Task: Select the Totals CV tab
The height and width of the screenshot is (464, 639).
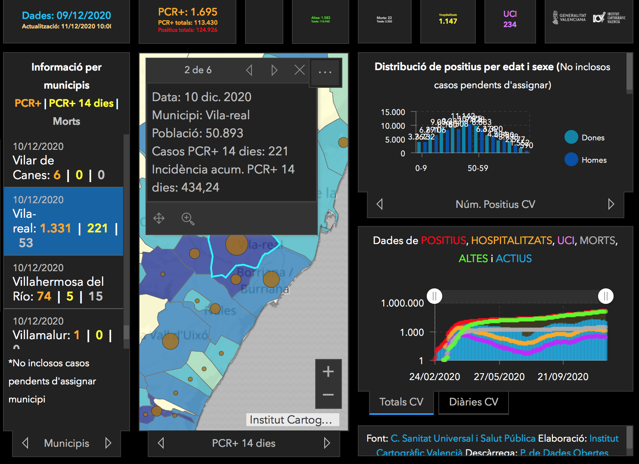Action: pos(401,402)
